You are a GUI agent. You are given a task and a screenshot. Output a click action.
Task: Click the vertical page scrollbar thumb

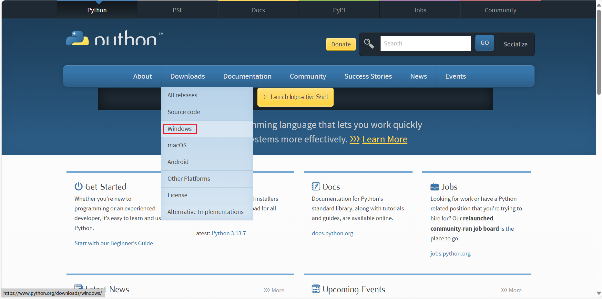pos(599,52)
